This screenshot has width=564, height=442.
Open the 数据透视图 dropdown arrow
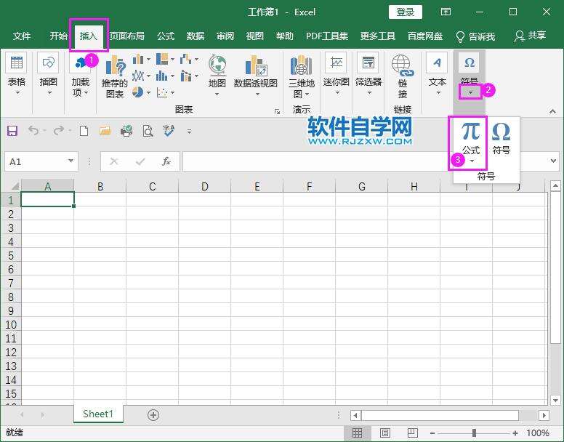[257, 95]
